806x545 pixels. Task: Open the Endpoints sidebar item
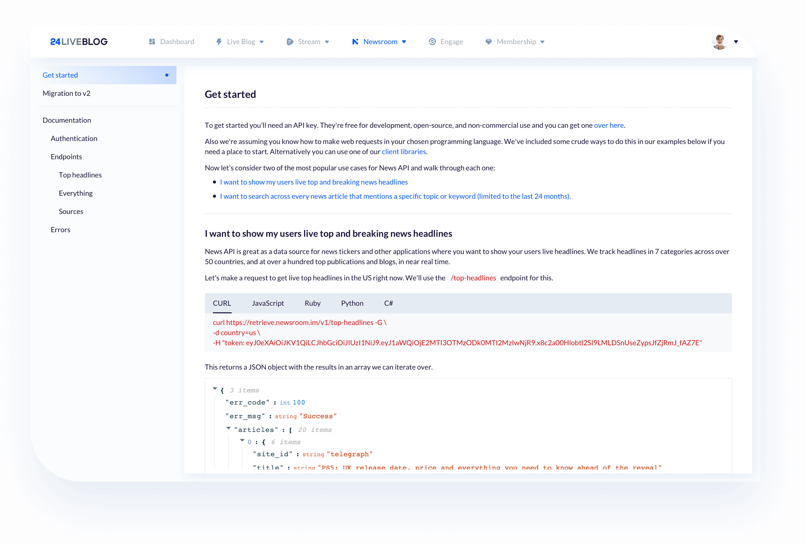(66, 157)
